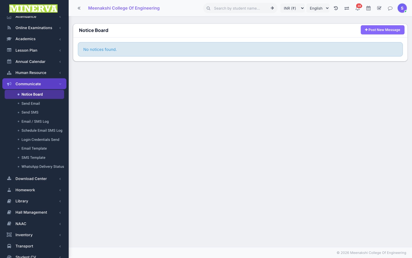Click footer copyright text
Screen dimensions: 412x258
click(371, 253)
